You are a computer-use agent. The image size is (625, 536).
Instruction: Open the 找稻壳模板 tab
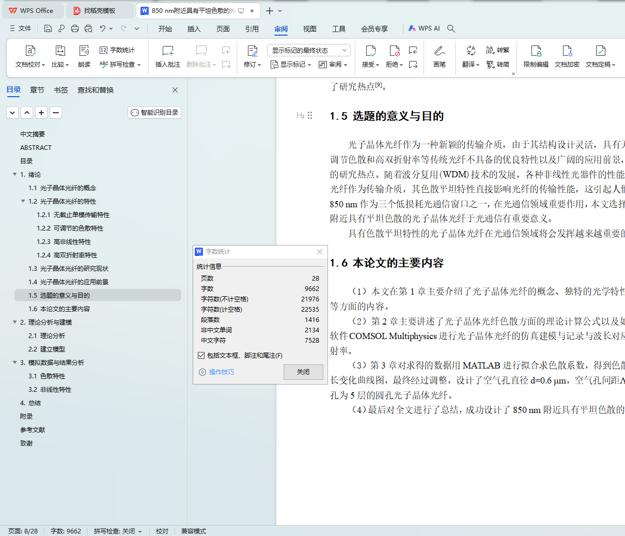tap(100, 10)
